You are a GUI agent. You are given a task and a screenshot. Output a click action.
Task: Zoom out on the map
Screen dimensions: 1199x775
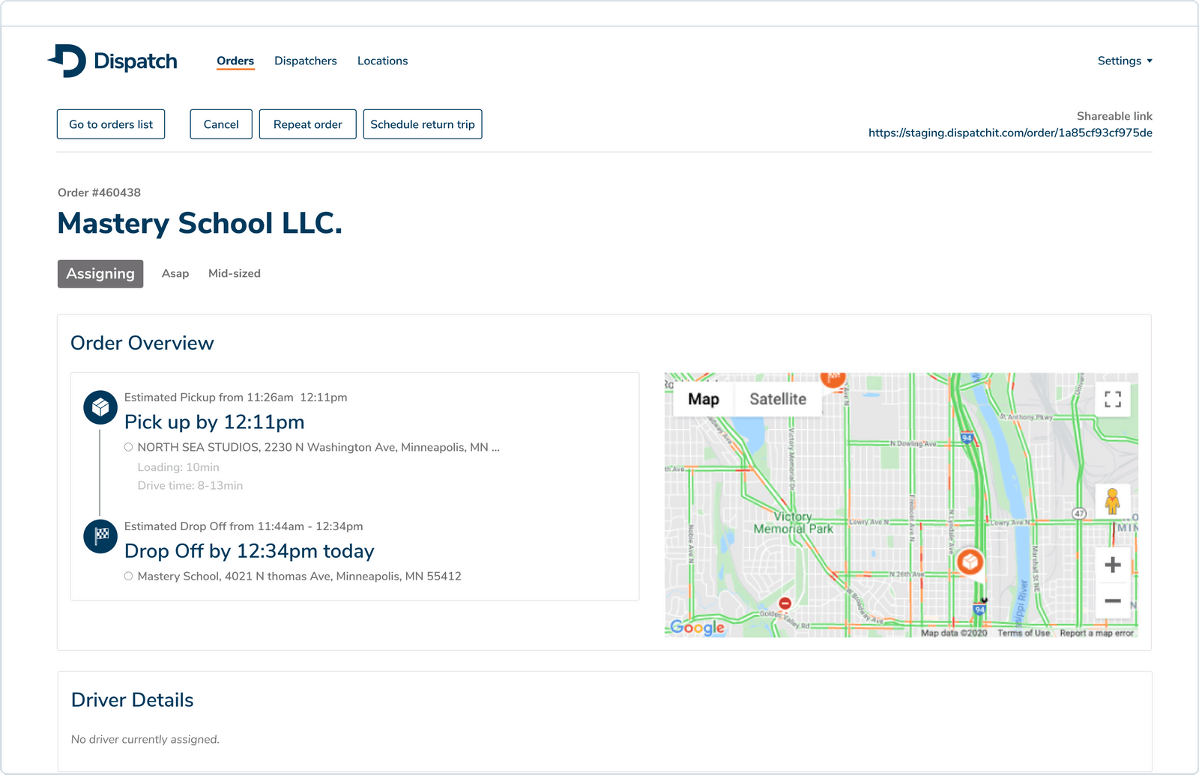click(x=1113, y=601)
